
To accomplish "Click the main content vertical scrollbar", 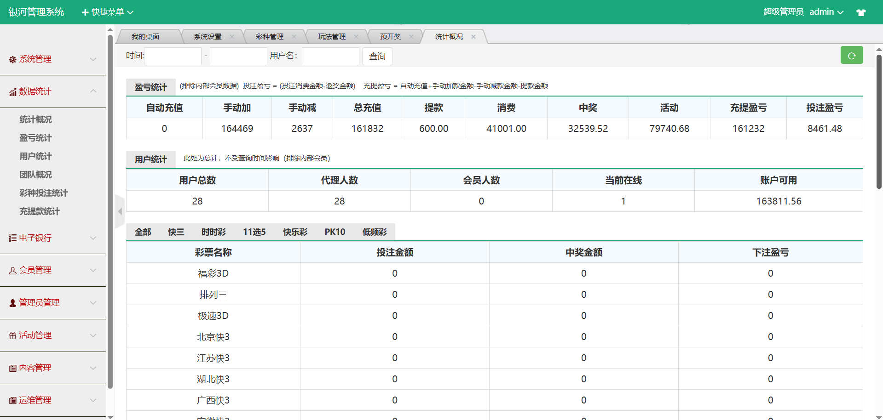I will tap(879, 122).
